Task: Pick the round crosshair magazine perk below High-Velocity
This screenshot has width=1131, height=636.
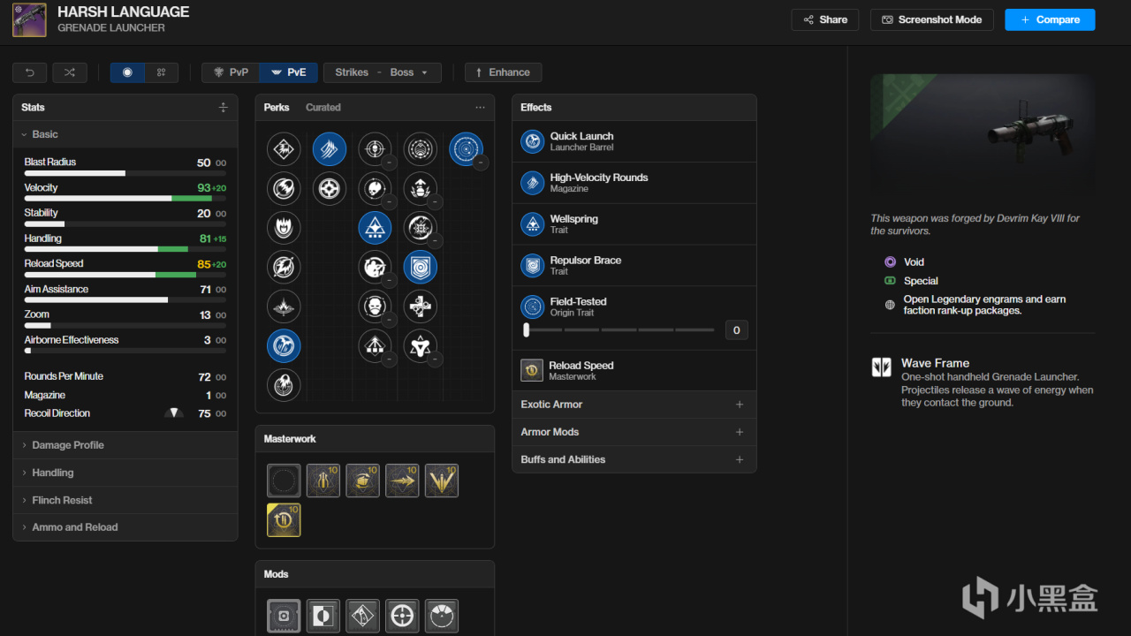Action: [330, 188]
